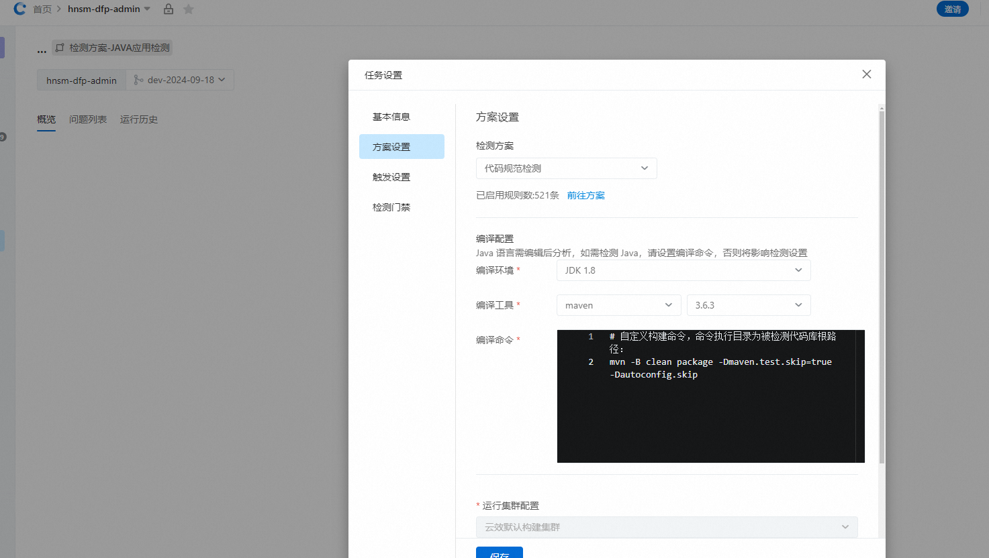
Task: Switch to the 问题列表 tab
Action: [88, 119]
